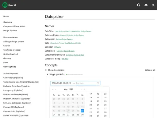Open Active Proposals sidebar link
This screenshot has height=118, width=157.
pos(11,73)
